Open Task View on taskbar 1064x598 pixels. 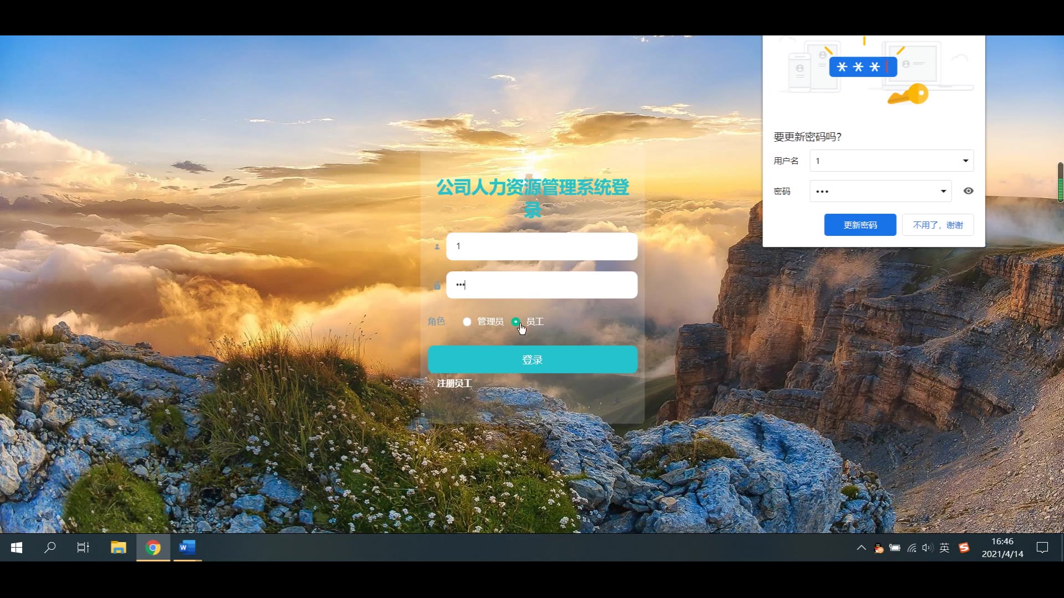(x=83, y=548)
